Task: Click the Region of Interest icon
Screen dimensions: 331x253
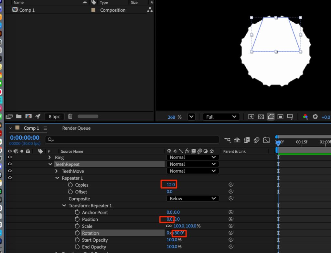Action: (x=280, y=117)
